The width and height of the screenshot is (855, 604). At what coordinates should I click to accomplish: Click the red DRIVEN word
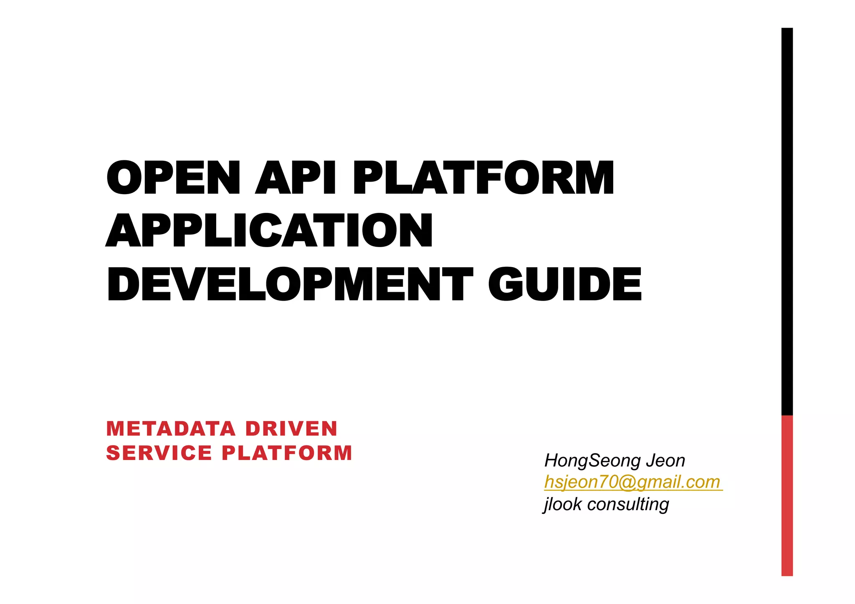point(291,429)
